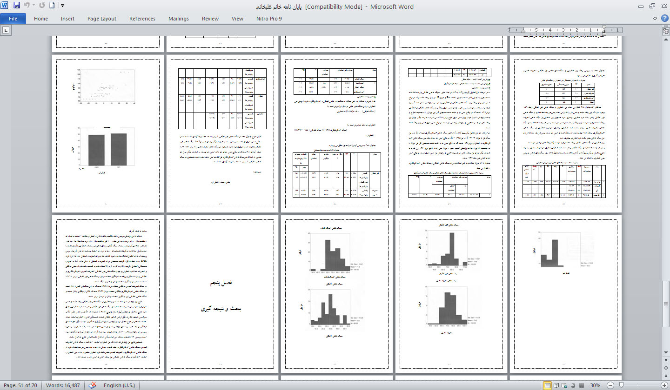The width and height of the screenshot is (670, 390).
Task: Click the Redo icon in the title bar
Action: [x=42, y=6]
